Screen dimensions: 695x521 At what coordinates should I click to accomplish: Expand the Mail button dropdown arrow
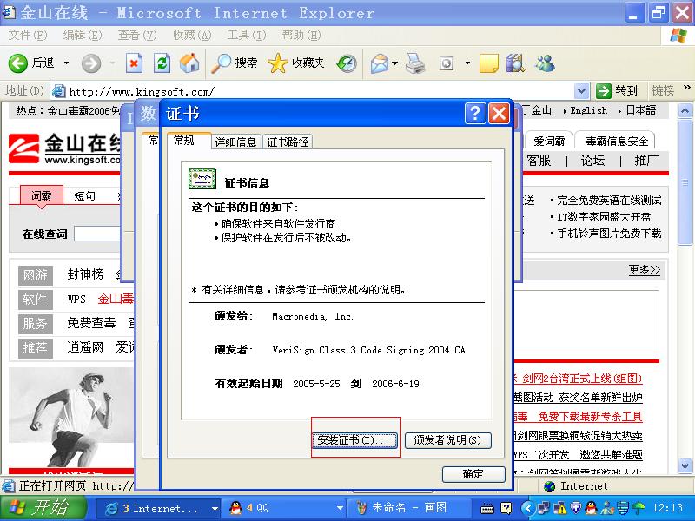click(394, 63)
